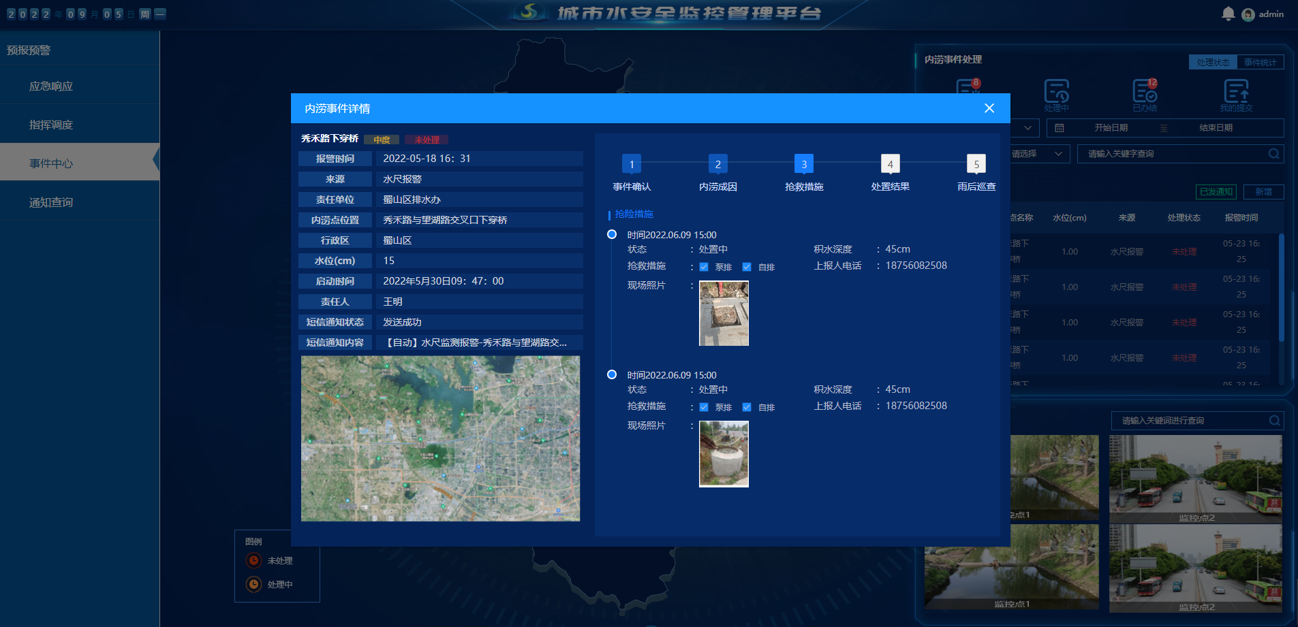
Task: Uncheck 泵排 in the first rescue record
Action: (x=704, y=267)
